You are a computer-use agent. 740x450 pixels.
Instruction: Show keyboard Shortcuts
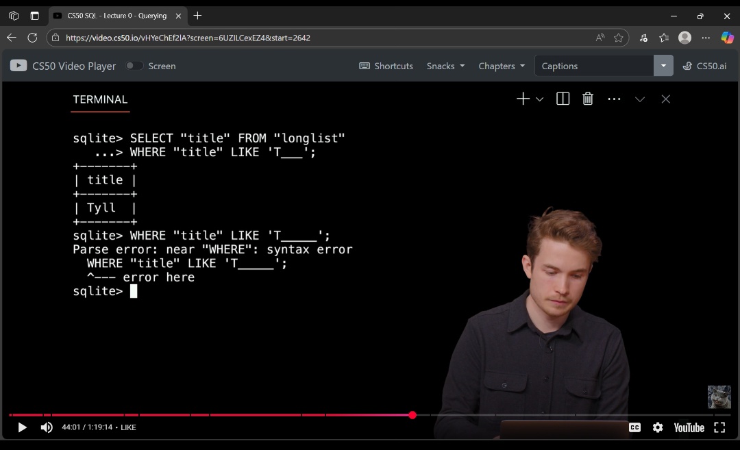coord(386,66)
